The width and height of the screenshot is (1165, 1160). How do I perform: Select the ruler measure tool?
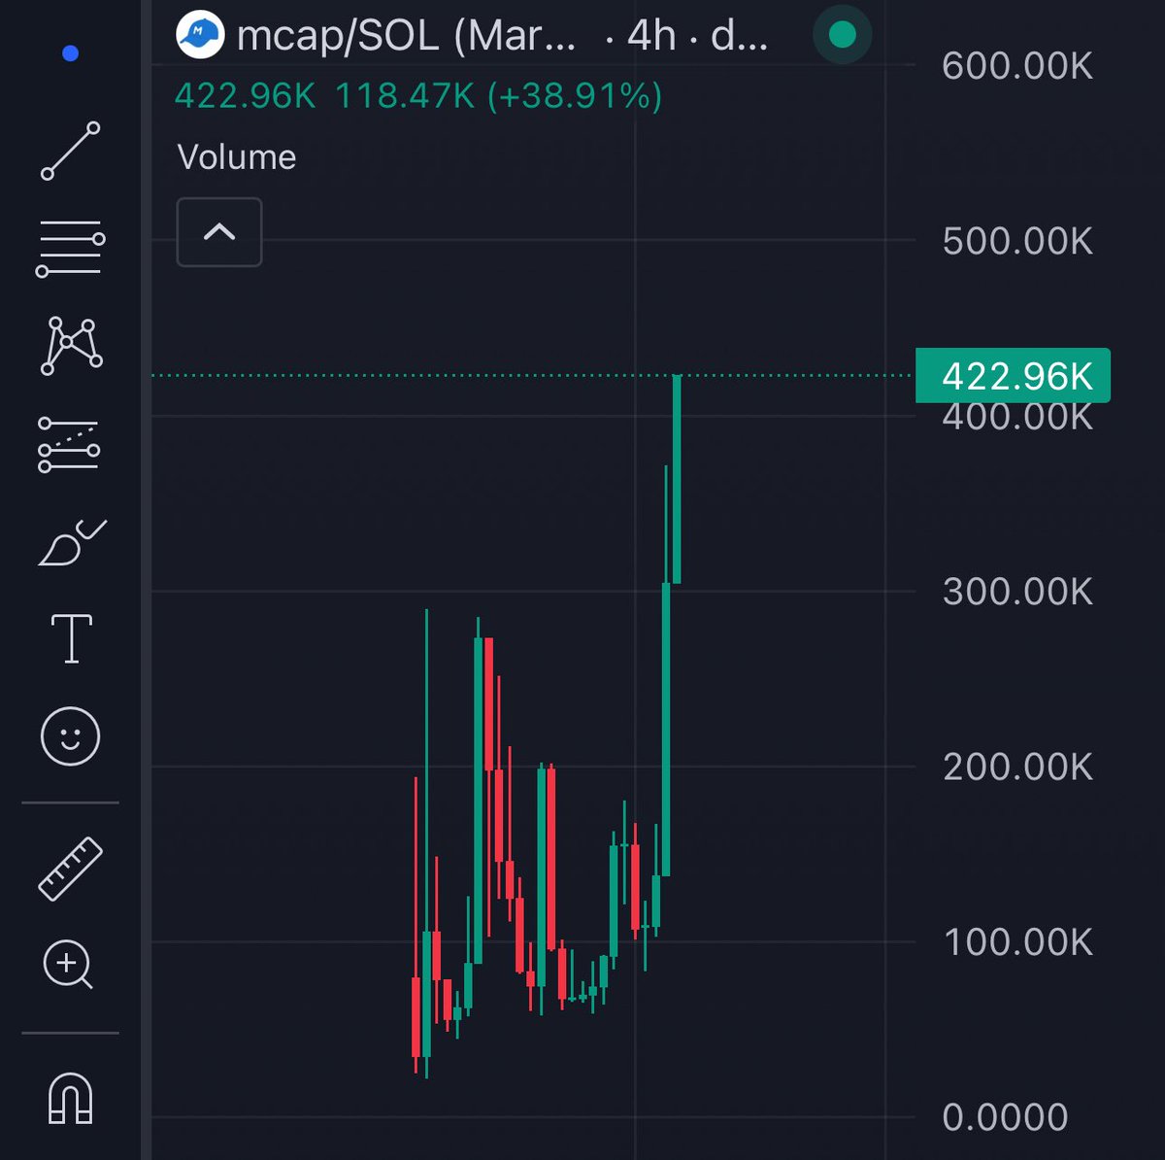click(70, 869)
